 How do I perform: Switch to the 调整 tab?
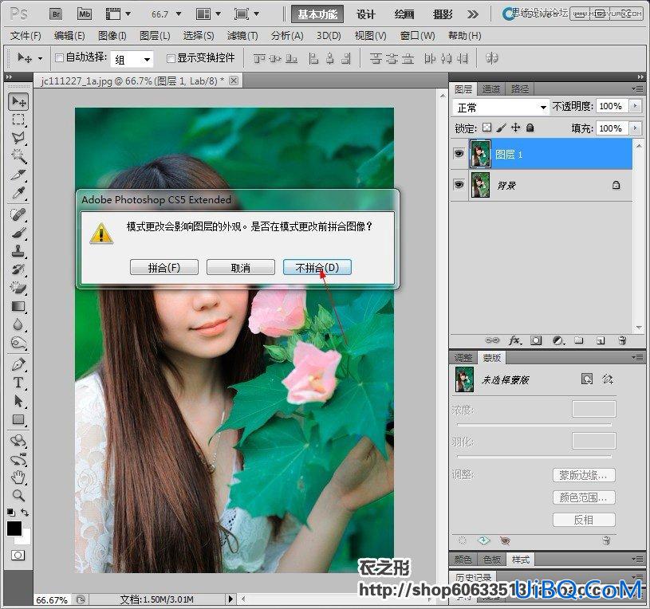coord(463,358)
